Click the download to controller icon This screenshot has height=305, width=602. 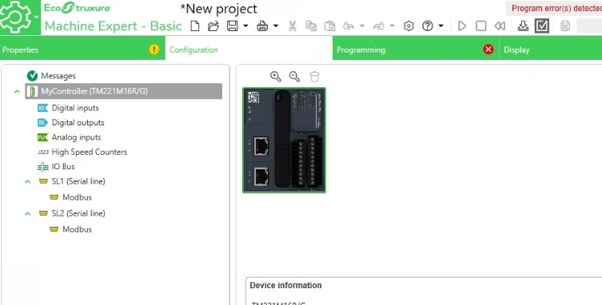[x=523, y=26]
